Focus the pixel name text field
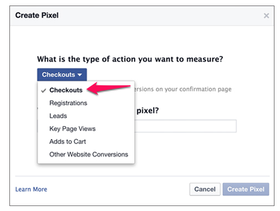Image resolution: width=280 pixels, height=211 pixels. tap(185, 126)
